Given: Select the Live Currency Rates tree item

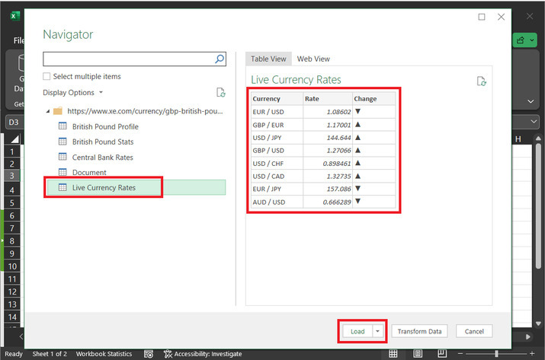Looking at the screenshot, I should (x=136, y=187).
